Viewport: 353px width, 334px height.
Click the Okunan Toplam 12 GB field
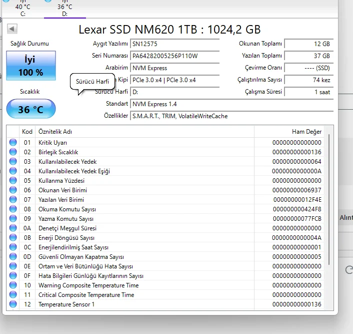pyautogui.click(x=308, y=44)
